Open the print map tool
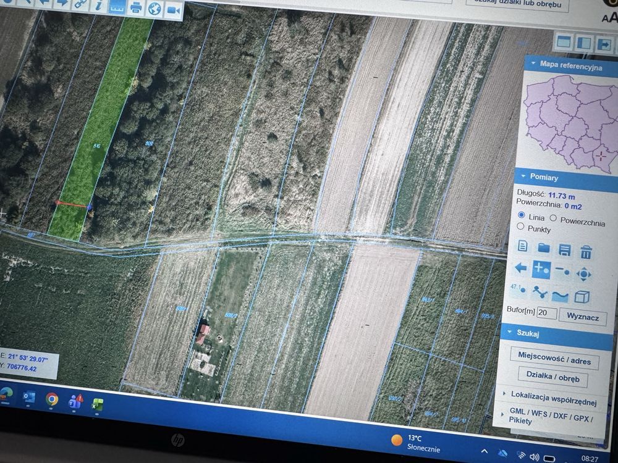The height and width of the screenshot is (463, 618). click(136, 7)
